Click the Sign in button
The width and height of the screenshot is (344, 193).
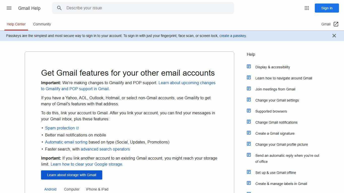coord(327,8)
